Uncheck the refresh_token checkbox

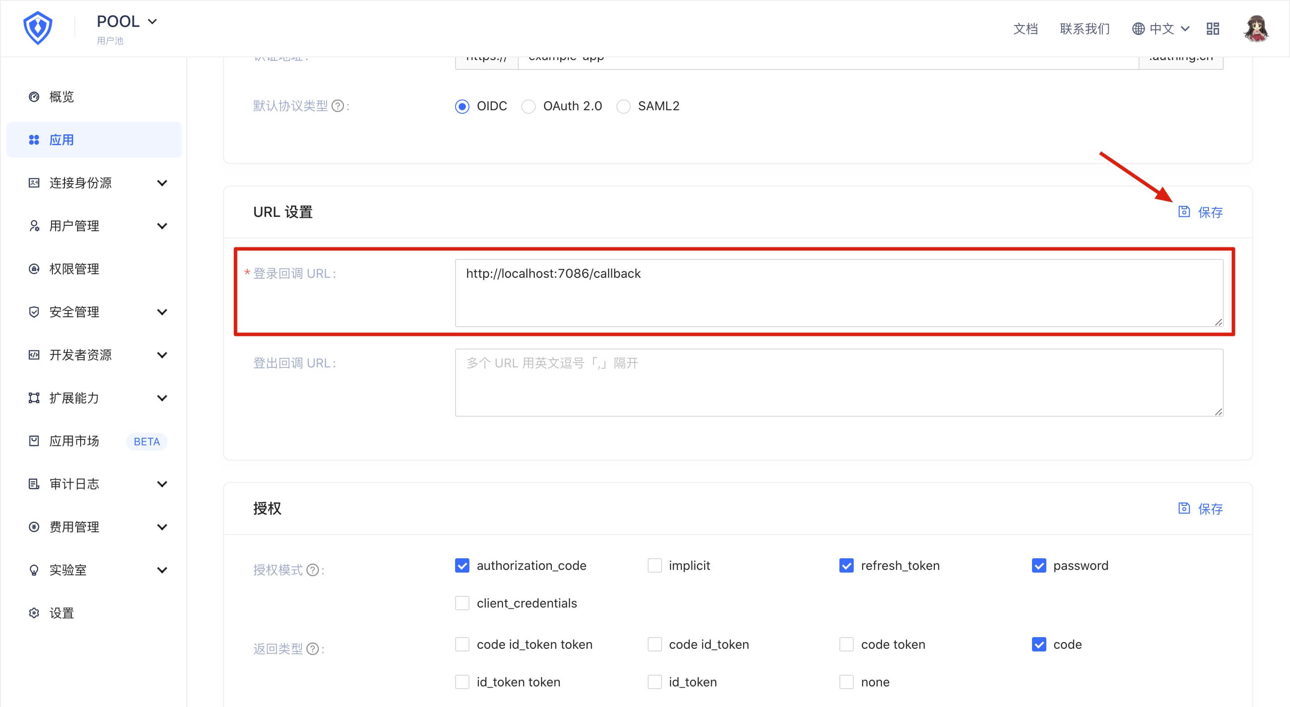pyautogui.click(x=846, y=566)
